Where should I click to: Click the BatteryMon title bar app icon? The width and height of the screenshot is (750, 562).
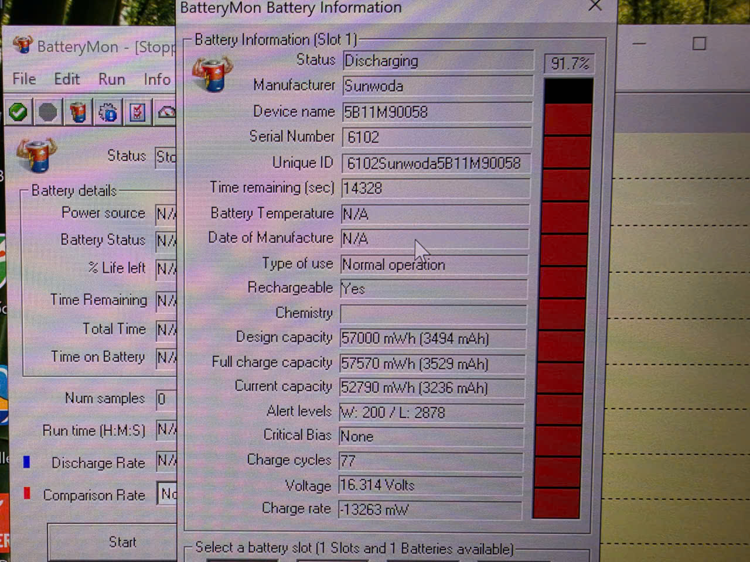click(x=23, y=44)
